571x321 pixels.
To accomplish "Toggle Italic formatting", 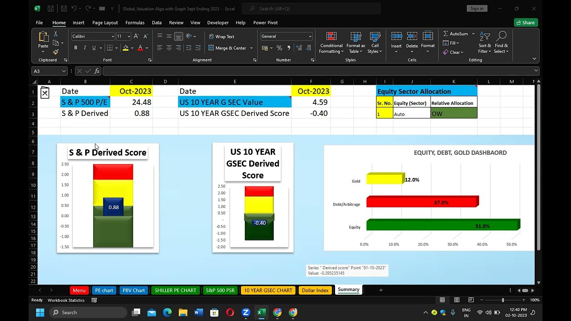I will (x=85, y=48).
